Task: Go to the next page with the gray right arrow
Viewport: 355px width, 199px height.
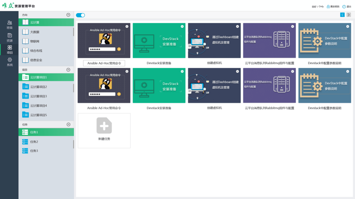Action: [349, 15]
